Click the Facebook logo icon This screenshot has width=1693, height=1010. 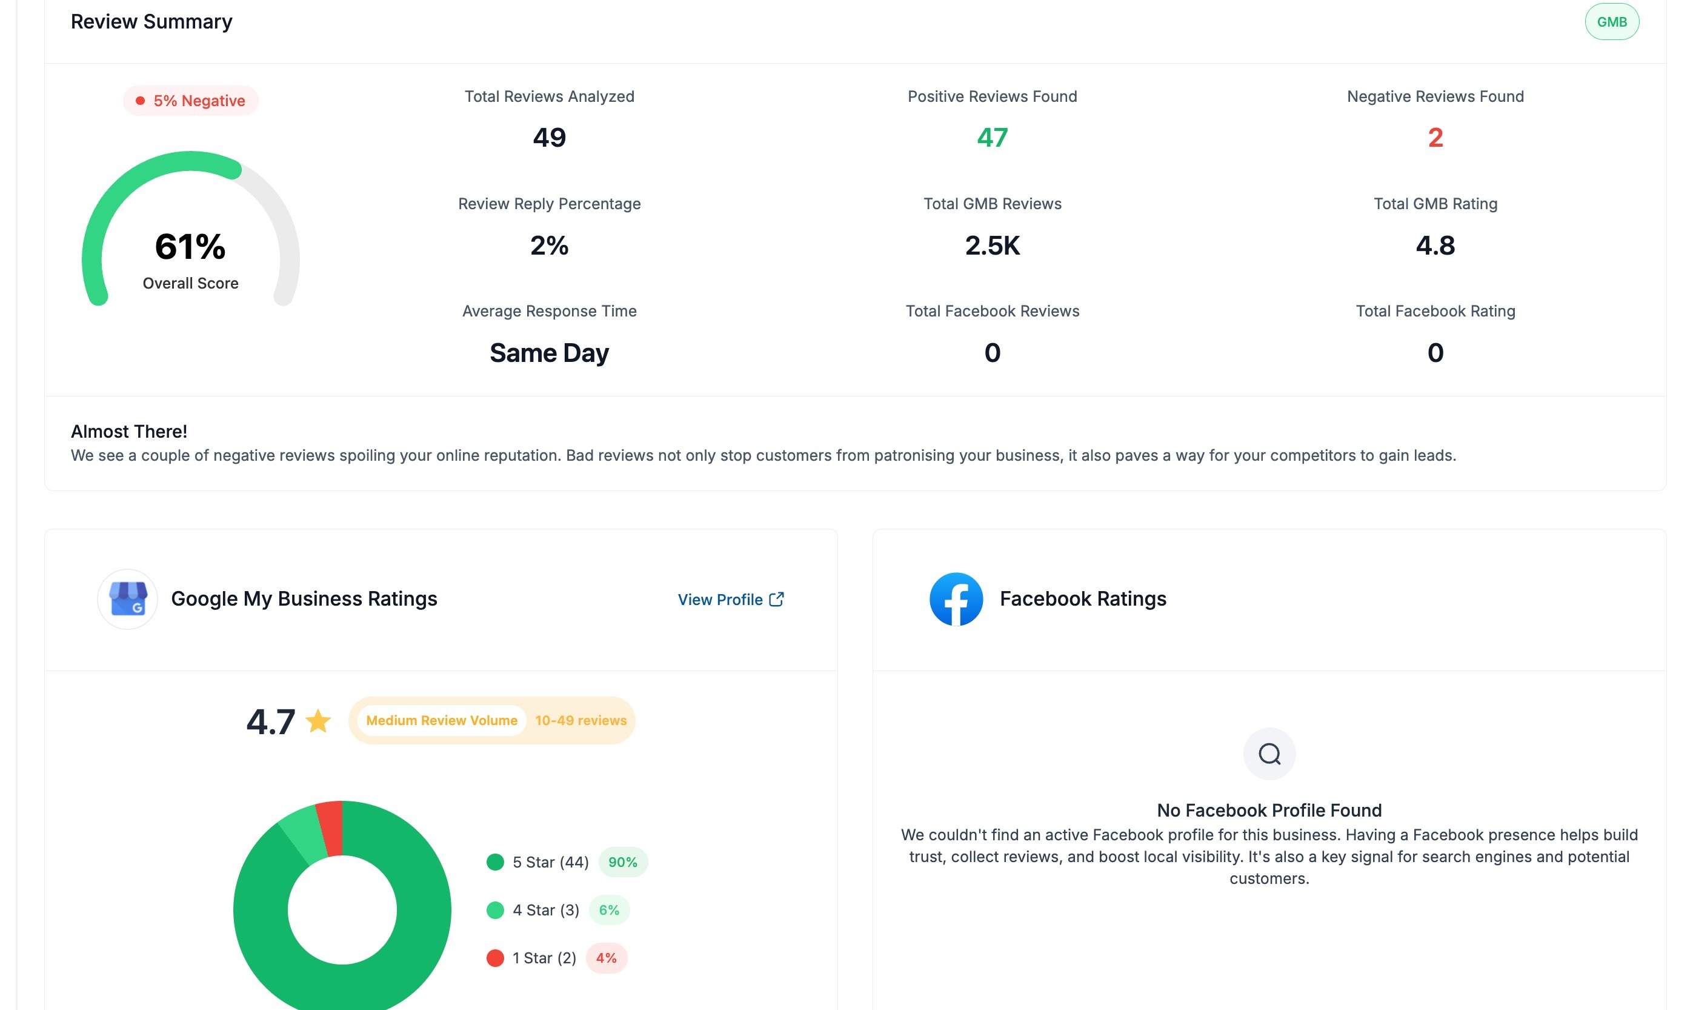coord(956,599)
